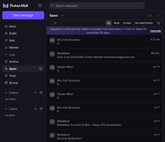Open Folders settings gear
This screenshot has height=142, width=165.
coord(41,93)
